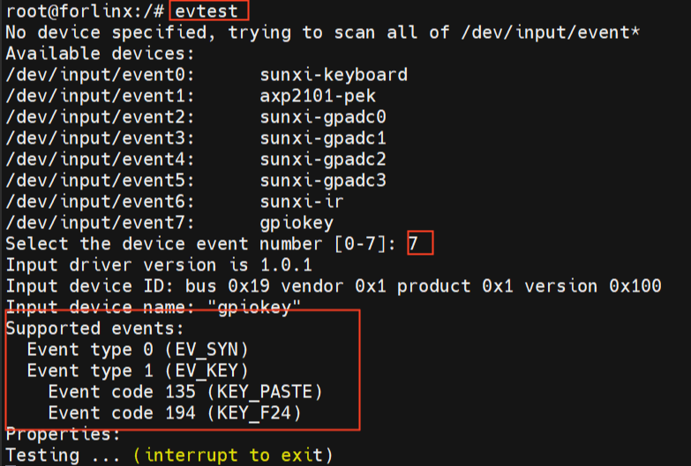Viewport: 691px width, 466px height.
Task: Click the root@forlinx shell prompt text
Action: click(x=79, y=11)
